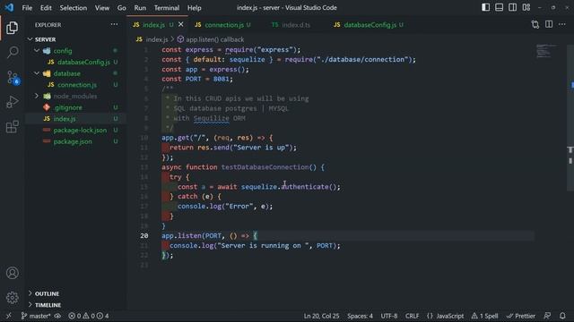Screen dimensions: 574x322
Task: Open Manage settings gear
Action: [12, 298]
